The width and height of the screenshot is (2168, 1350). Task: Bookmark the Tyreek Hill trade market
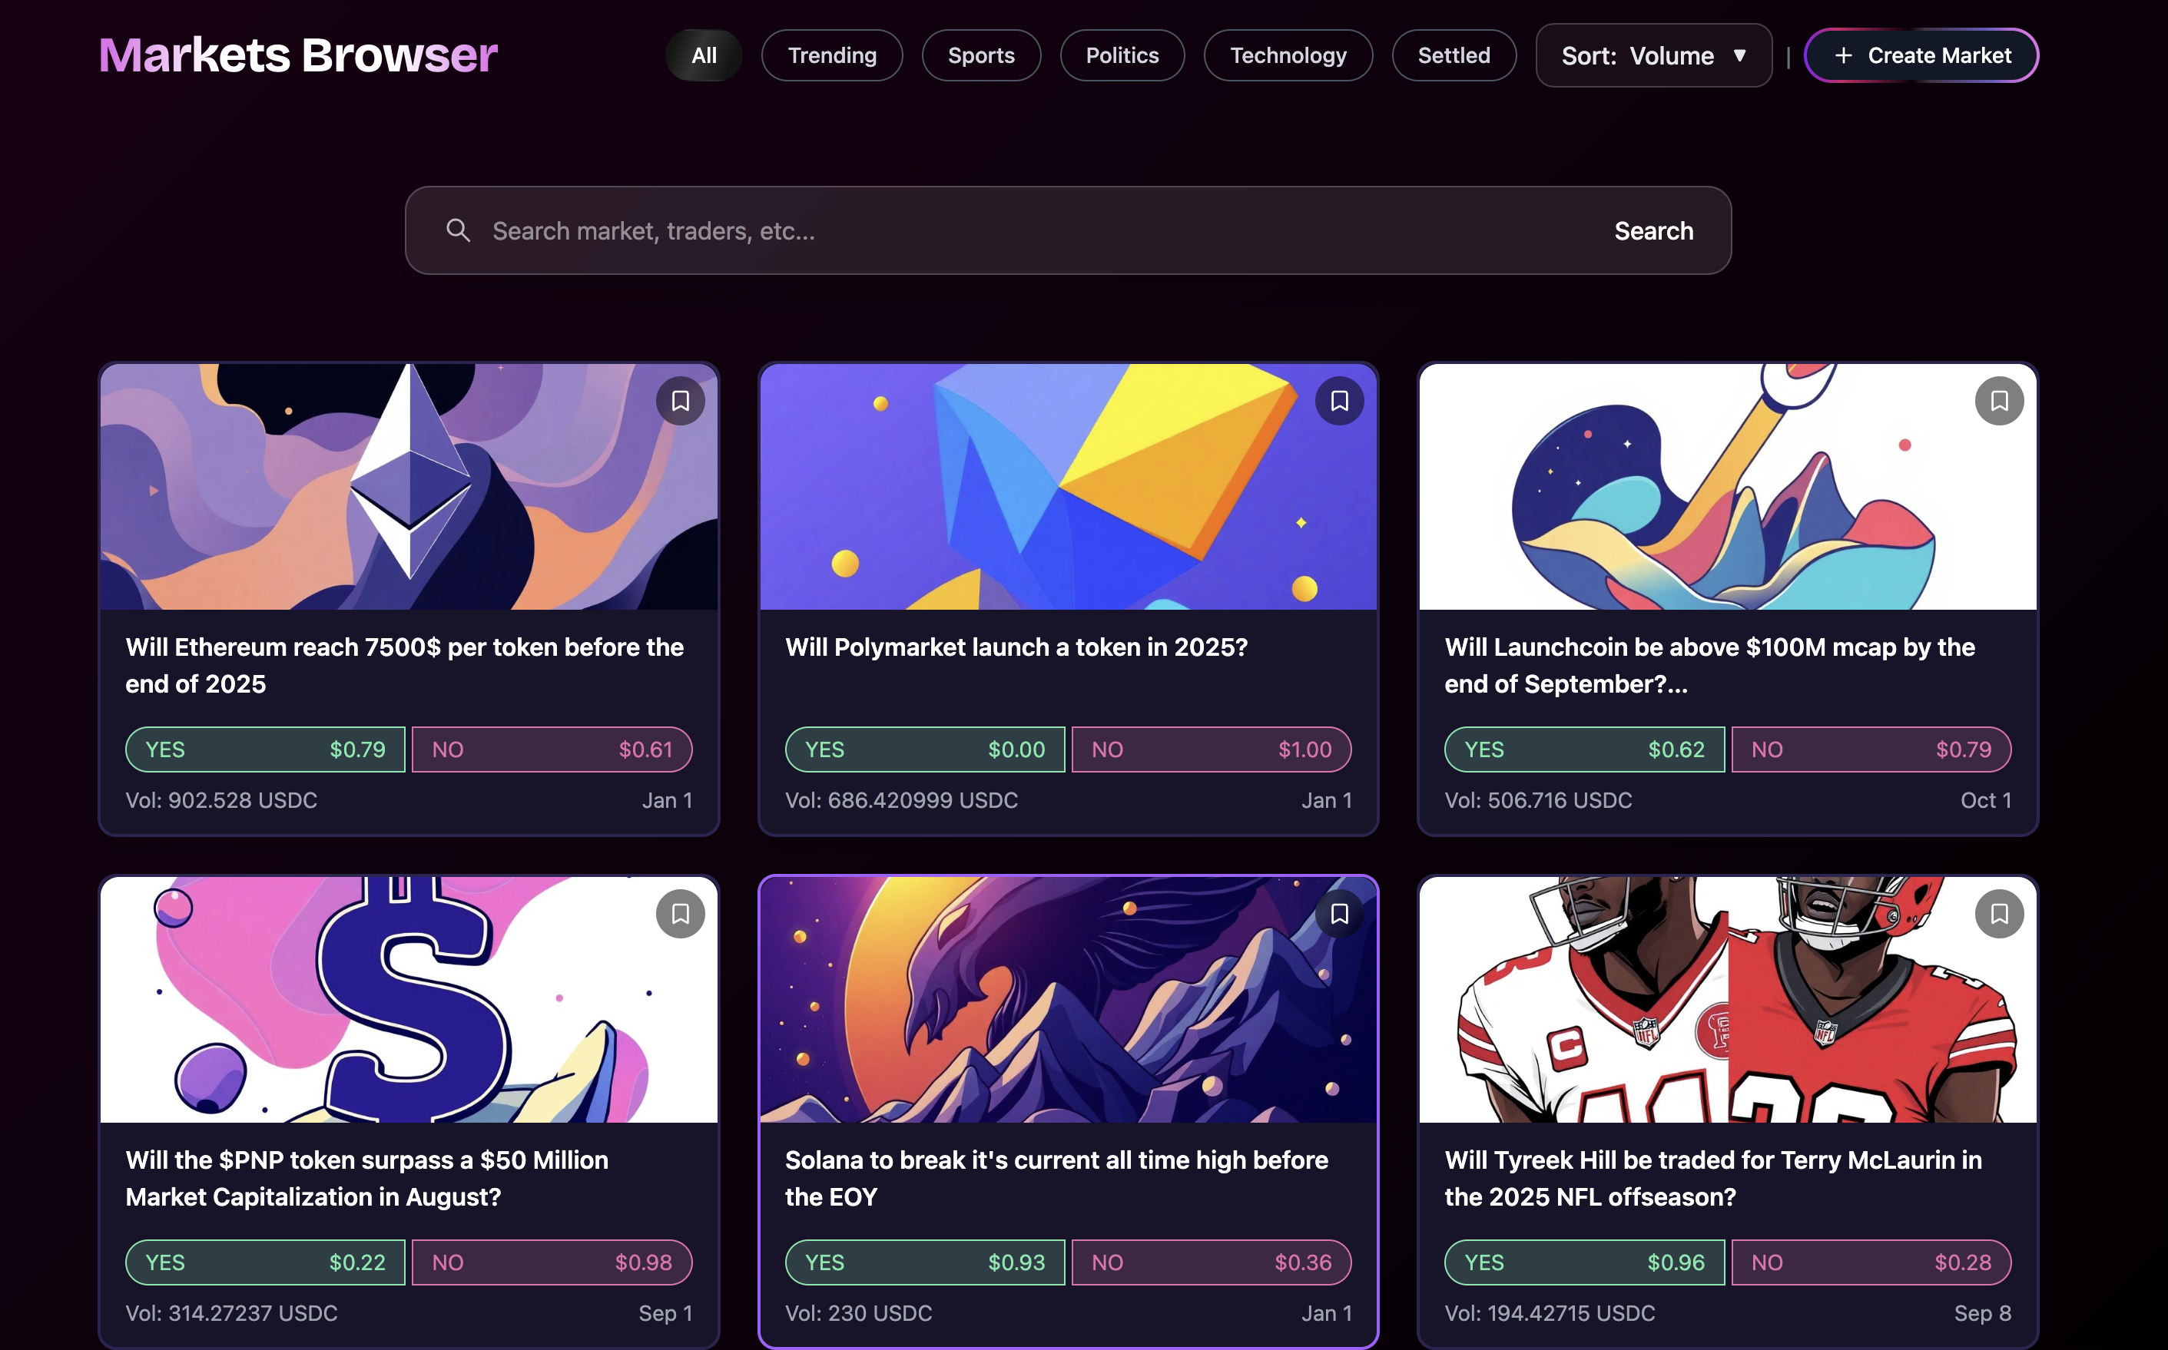(x=1999, y=913)
